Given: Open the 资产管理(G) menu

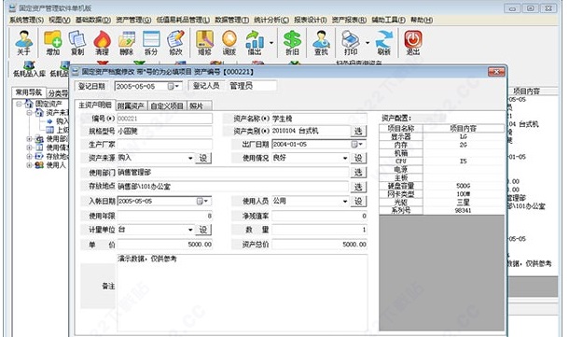Looking at the screenshot, I should (133, 20).
